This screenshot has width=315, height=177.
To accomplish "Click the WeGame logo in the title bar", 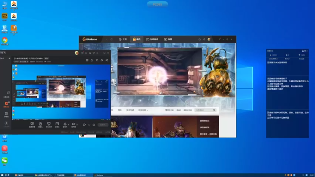I will pos(90,39).
